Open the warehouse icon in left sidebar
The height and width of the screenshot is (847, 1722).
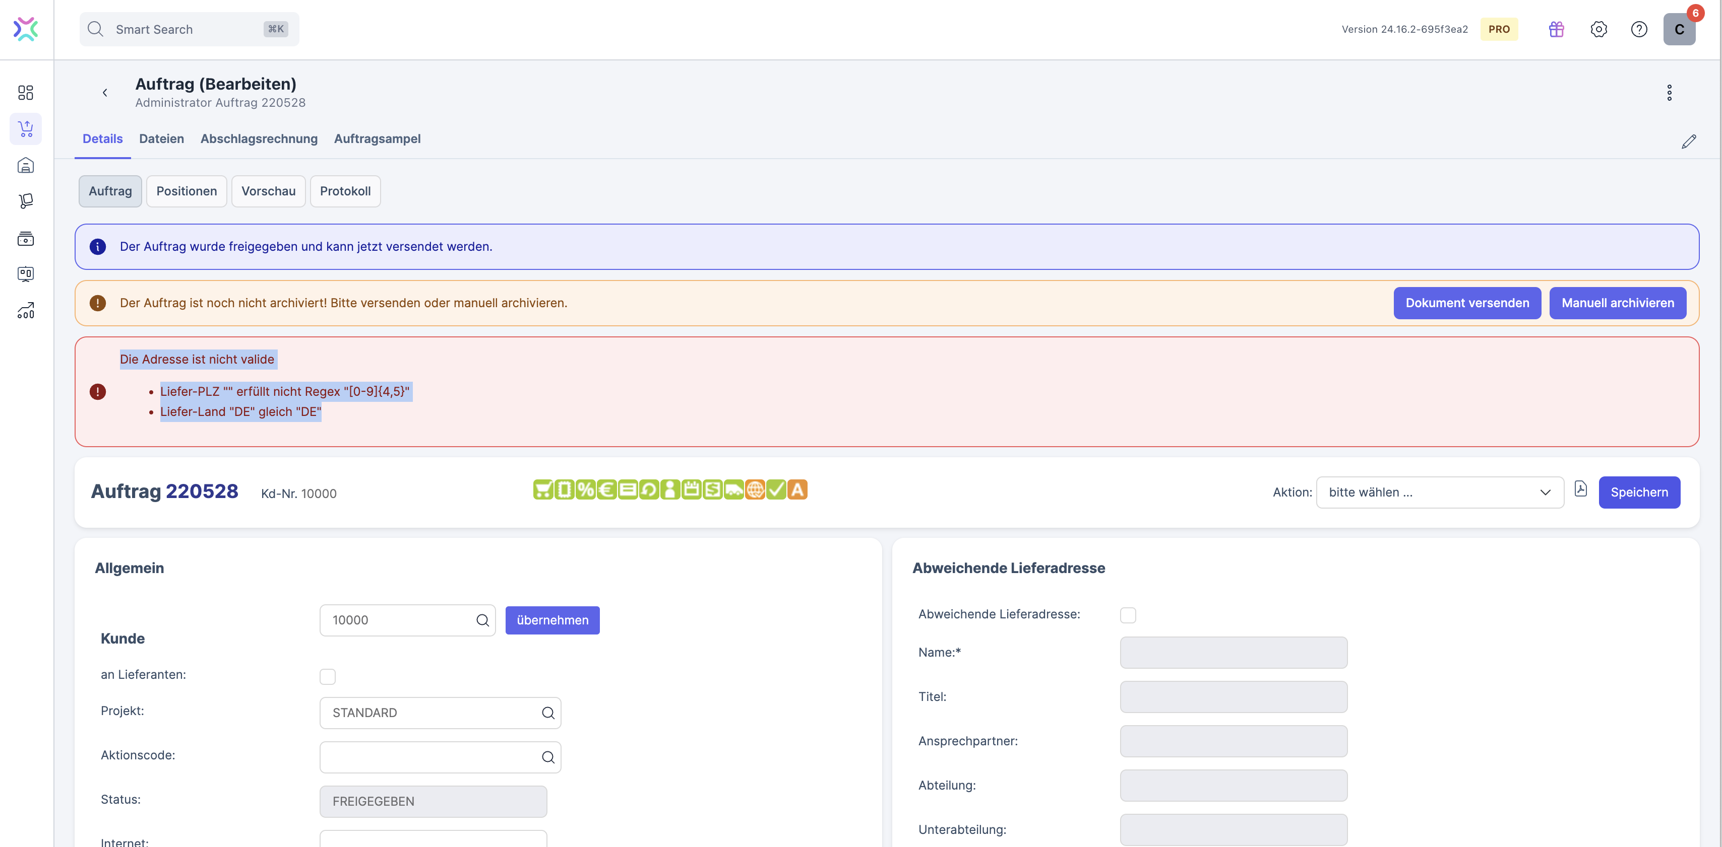(x=25, y=165)
